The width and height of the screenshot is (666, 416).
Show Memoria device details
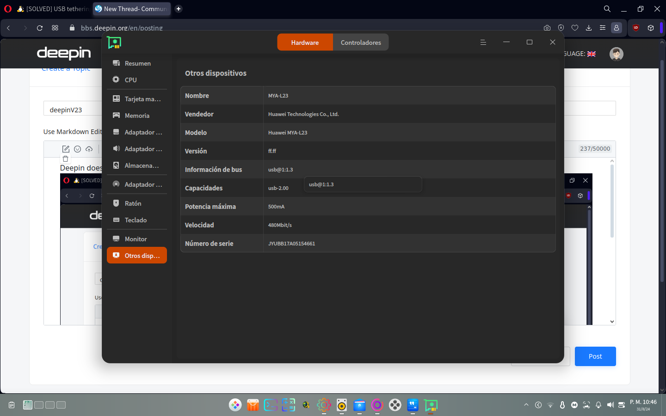[137, 116]
